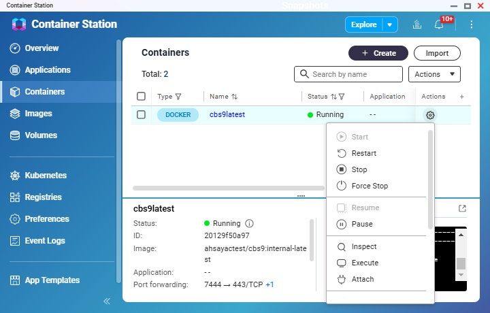Click the Status column filter icon
This screenshot has width=490, height=313.
(342, 97)
